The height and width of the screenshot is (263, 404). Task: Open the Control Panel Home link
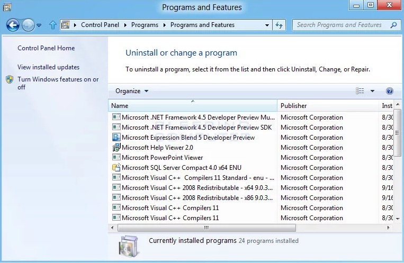pyautogui.click(x=46, y=48)
